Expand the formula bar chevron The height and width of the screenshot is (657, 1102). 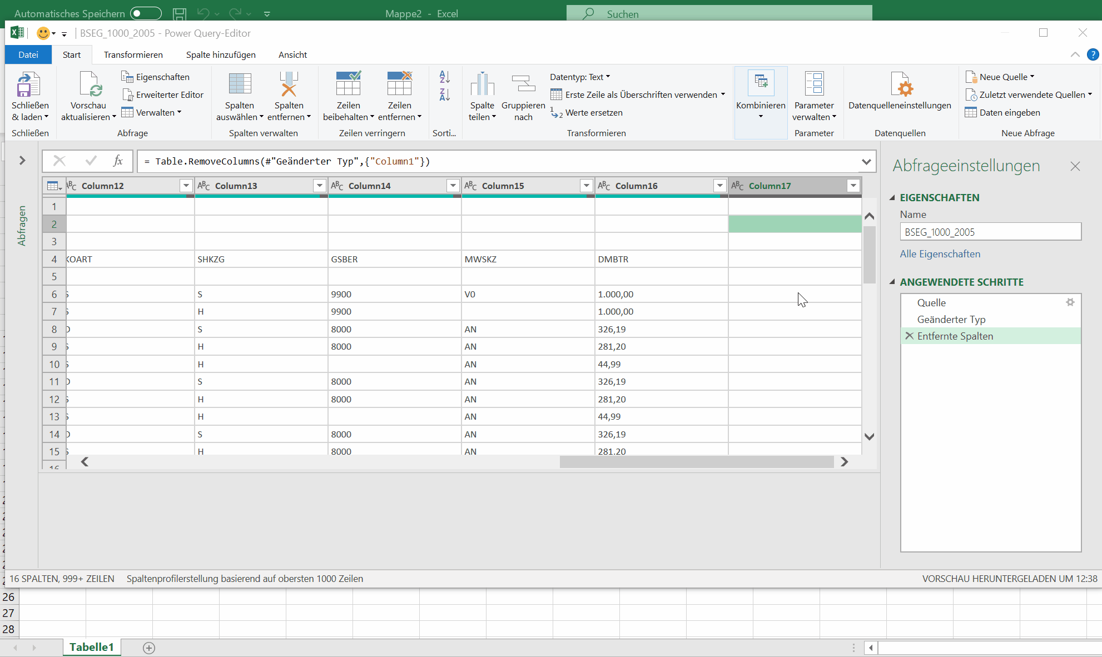tap(866, 162)
